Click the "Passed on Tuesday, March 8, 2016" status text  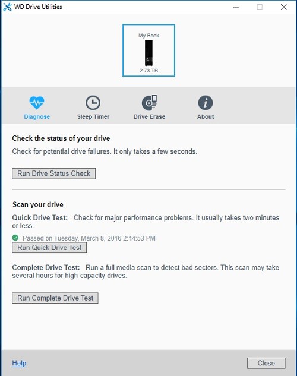[x=89, y=238]
